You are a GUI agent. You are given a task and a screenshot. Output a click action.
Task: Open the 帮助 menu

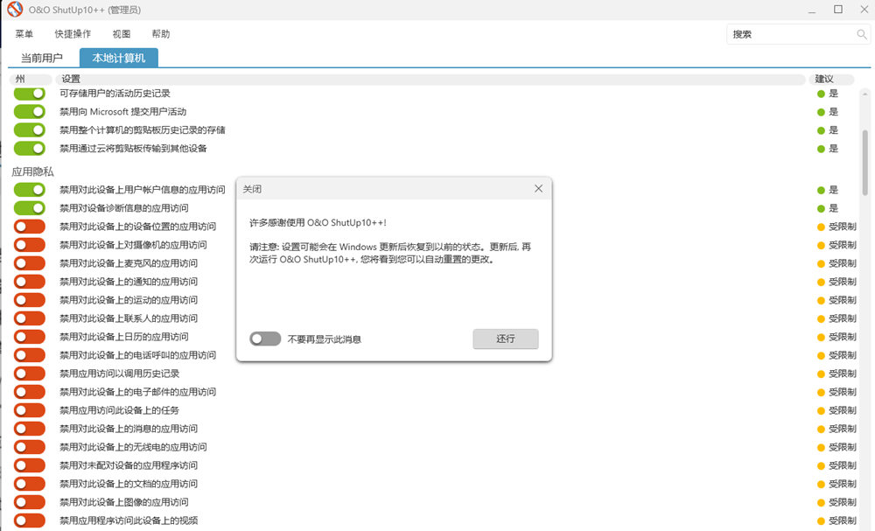[x=161, y=34]
